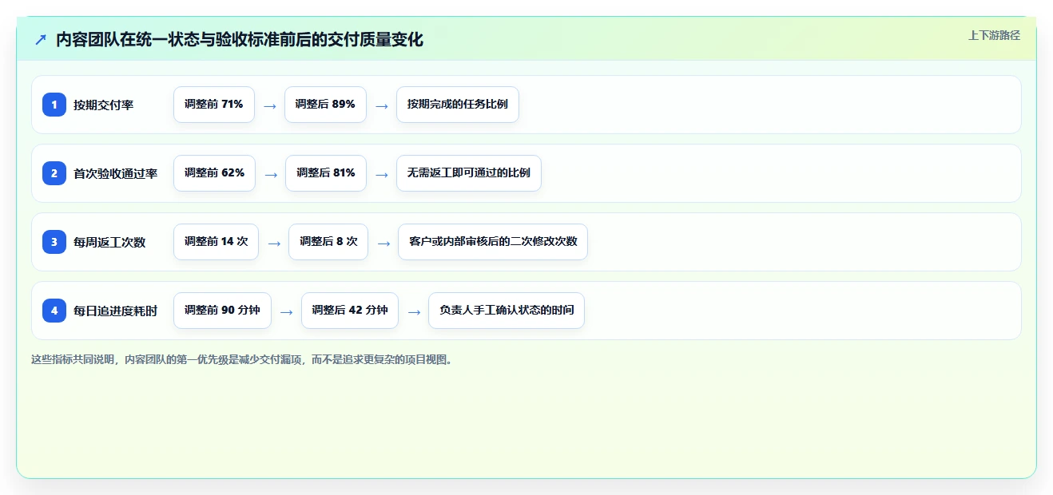Click the 调整前 62% chip
Screen dimensions: 1053x495
coord(214,173)
